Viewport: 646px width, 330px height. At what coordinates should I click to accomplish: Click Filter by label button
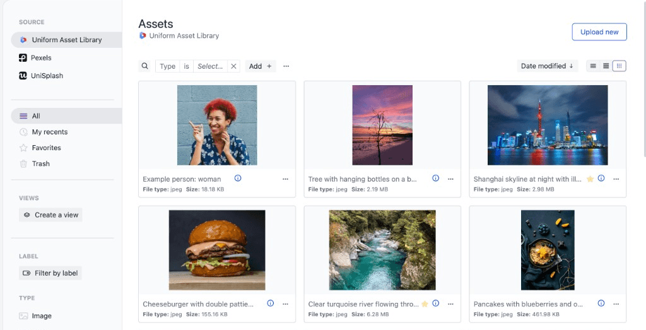pyautogui.click(x=50, y=273)
